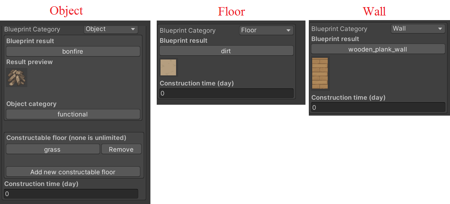This screenshot has height=204, width=450.
Task: Click the wooden plank wall preview image
Action: click(x=320, y=74)
